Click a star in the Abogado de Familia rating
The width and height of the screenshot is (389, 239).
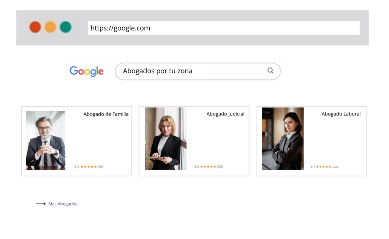tap(88, 166)
